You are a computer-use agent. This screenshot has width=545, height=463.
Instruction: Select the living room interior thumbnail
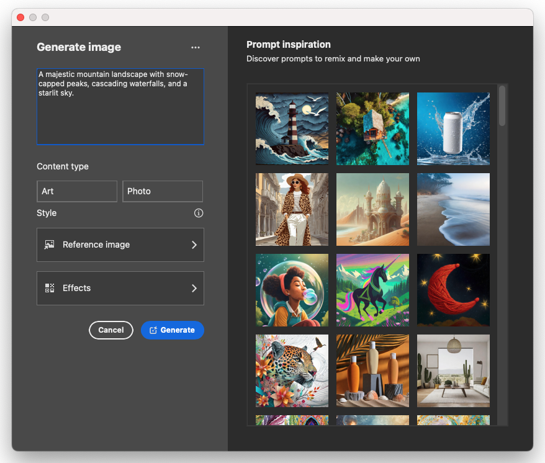tap(453, 371)
